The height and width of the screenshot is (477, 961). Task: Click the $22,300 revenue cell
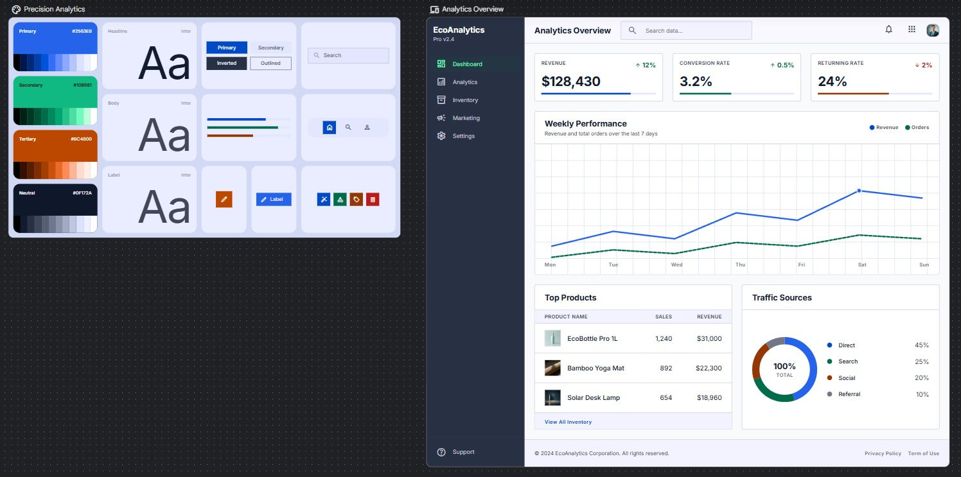pyautogui.click(x=709, y=368)
